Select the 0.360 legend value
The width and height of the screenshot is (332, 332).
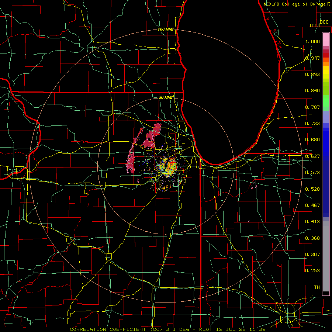click(312, 238)
